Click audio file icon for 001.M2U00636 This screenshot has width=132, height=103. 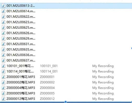[3, 55]
